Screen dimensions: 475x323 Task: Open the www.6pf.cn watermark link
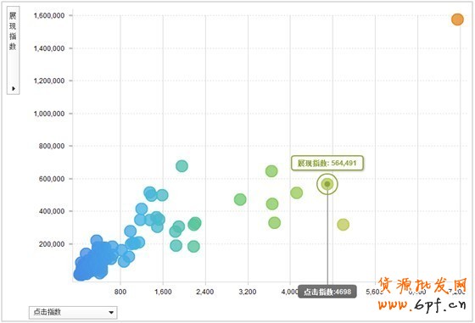pyautogui.click(x=422, y=304)
